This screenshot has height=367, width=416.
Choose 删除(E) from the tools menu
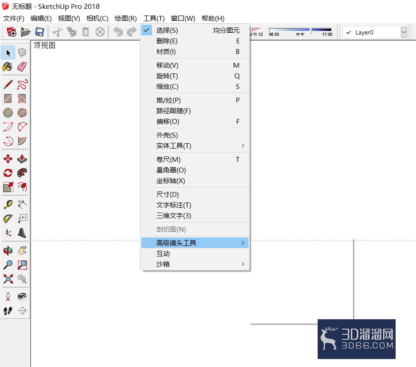[195, 41]
